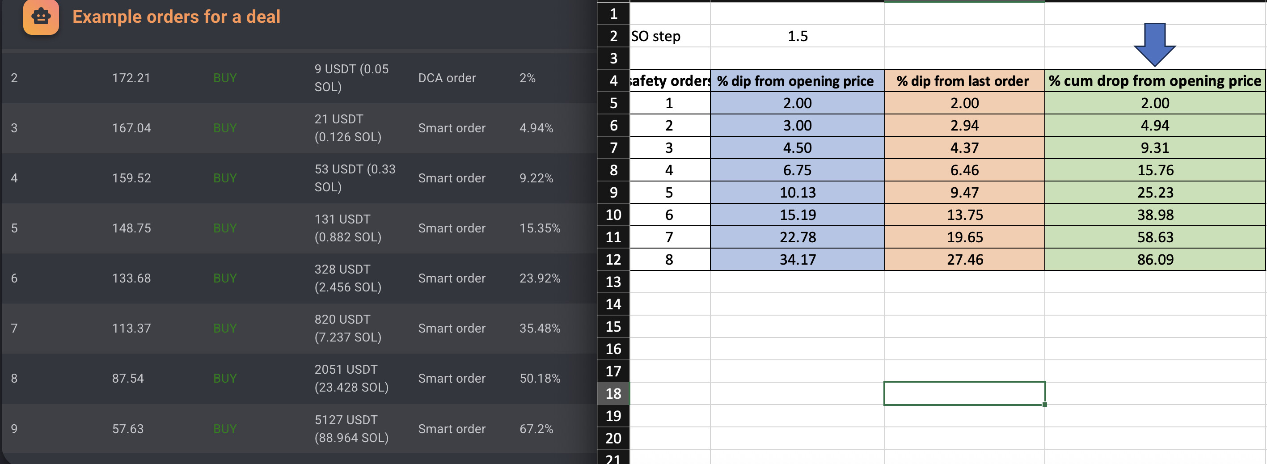
Task: Select the empty cell under row 18
Action: pyautogui.click(x=964, y=393)
